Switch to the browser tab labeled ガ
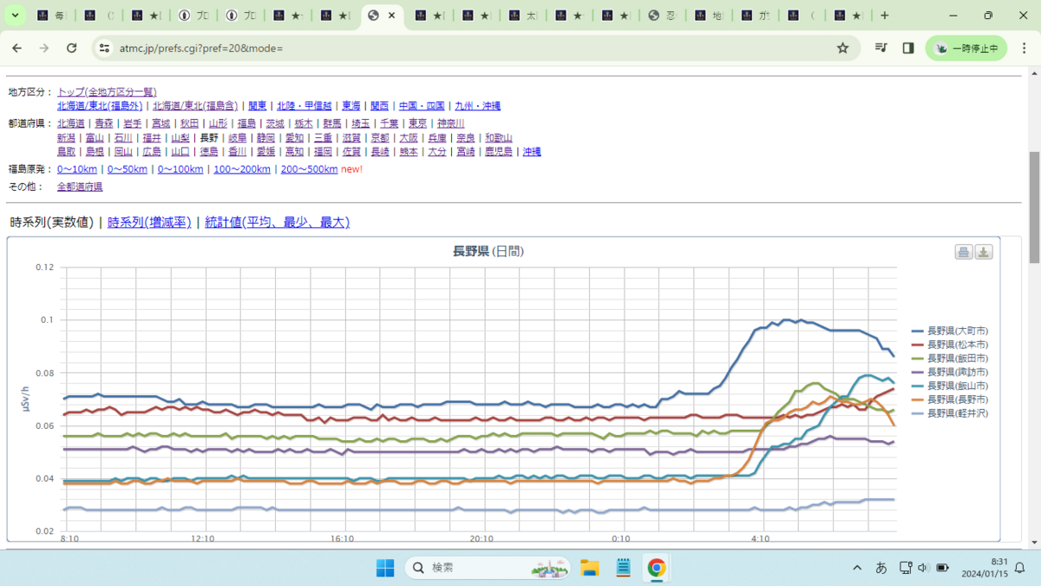Screen dimensions: 1041x586 [756, 16]
